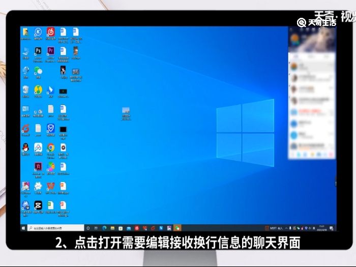The height and width of the screenshot is (267, 356).
Task: Open This PC icon on desktop
Action: point(25,51)
